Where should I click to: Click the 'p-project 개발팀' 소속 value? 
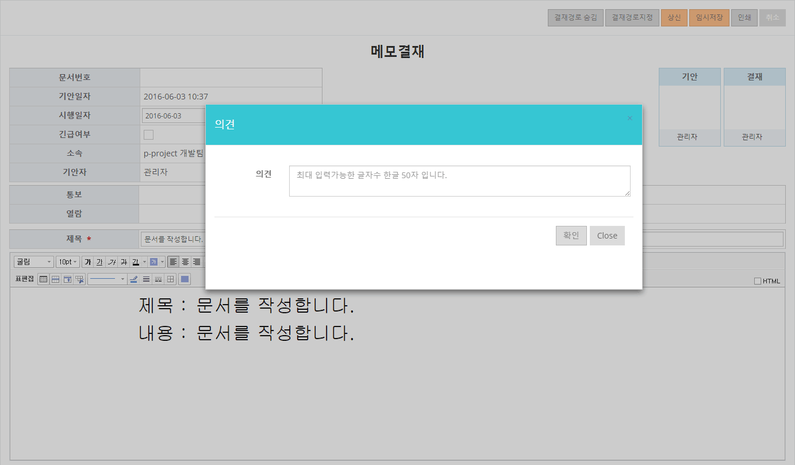(174, 153)
